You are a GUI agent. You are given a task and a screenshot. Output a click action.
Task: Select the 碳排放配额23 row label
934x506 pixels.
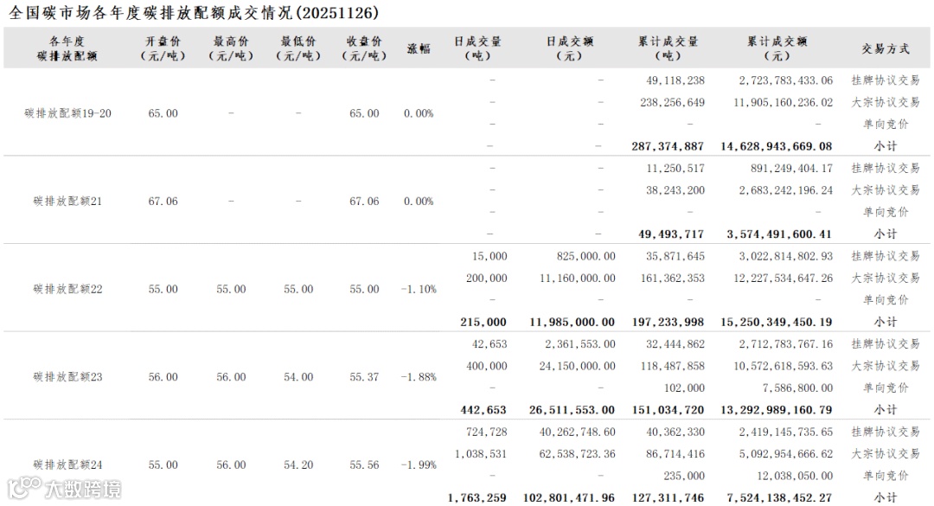(x=68, y=377)
